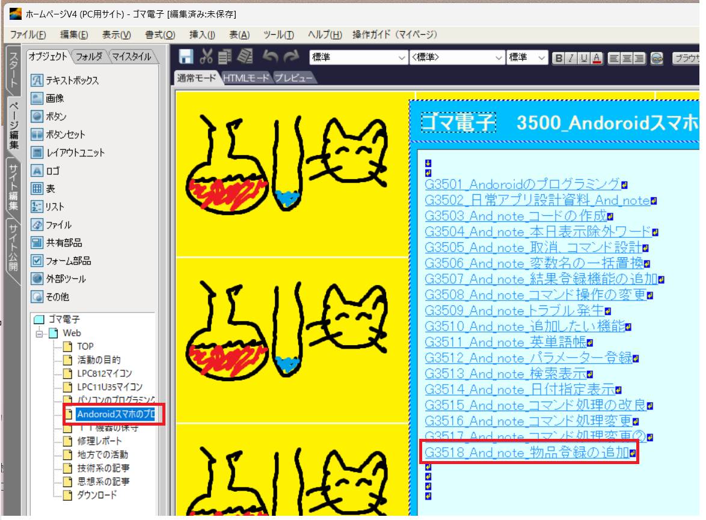Screen dimensions: 706x520
Task: Click the 共有部品 object icon
Action: tap(37, 243)
